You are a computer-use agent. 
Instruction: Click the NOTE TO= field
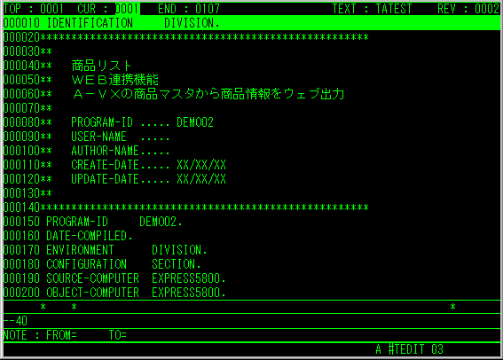click(118, 335)
